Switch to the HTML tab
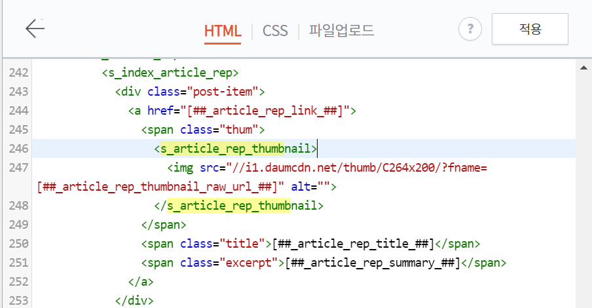Viewport: 592px width, 308px height. pyautogui.click(x=223, y=31)
